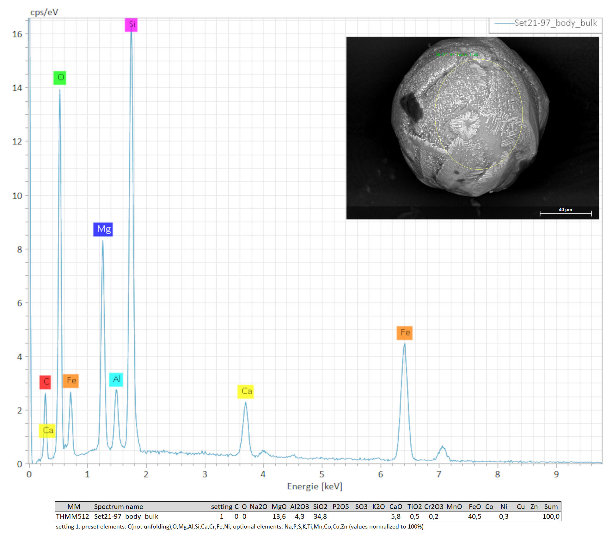Click the Sum column header
The image size is (612, 538).
(551, 507)
